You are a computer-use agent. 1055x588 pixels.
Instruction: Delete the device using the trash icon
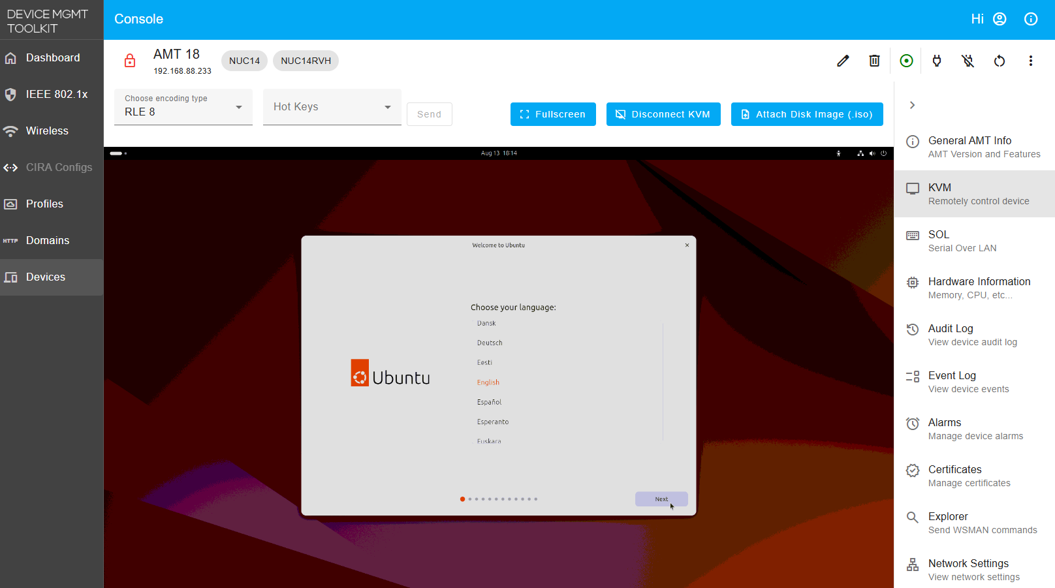(x=874, y=61)
